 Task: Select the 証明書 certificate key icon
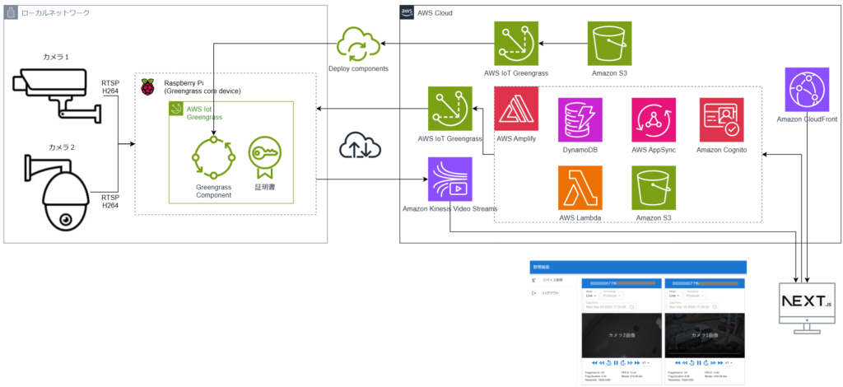click(264, 157)
